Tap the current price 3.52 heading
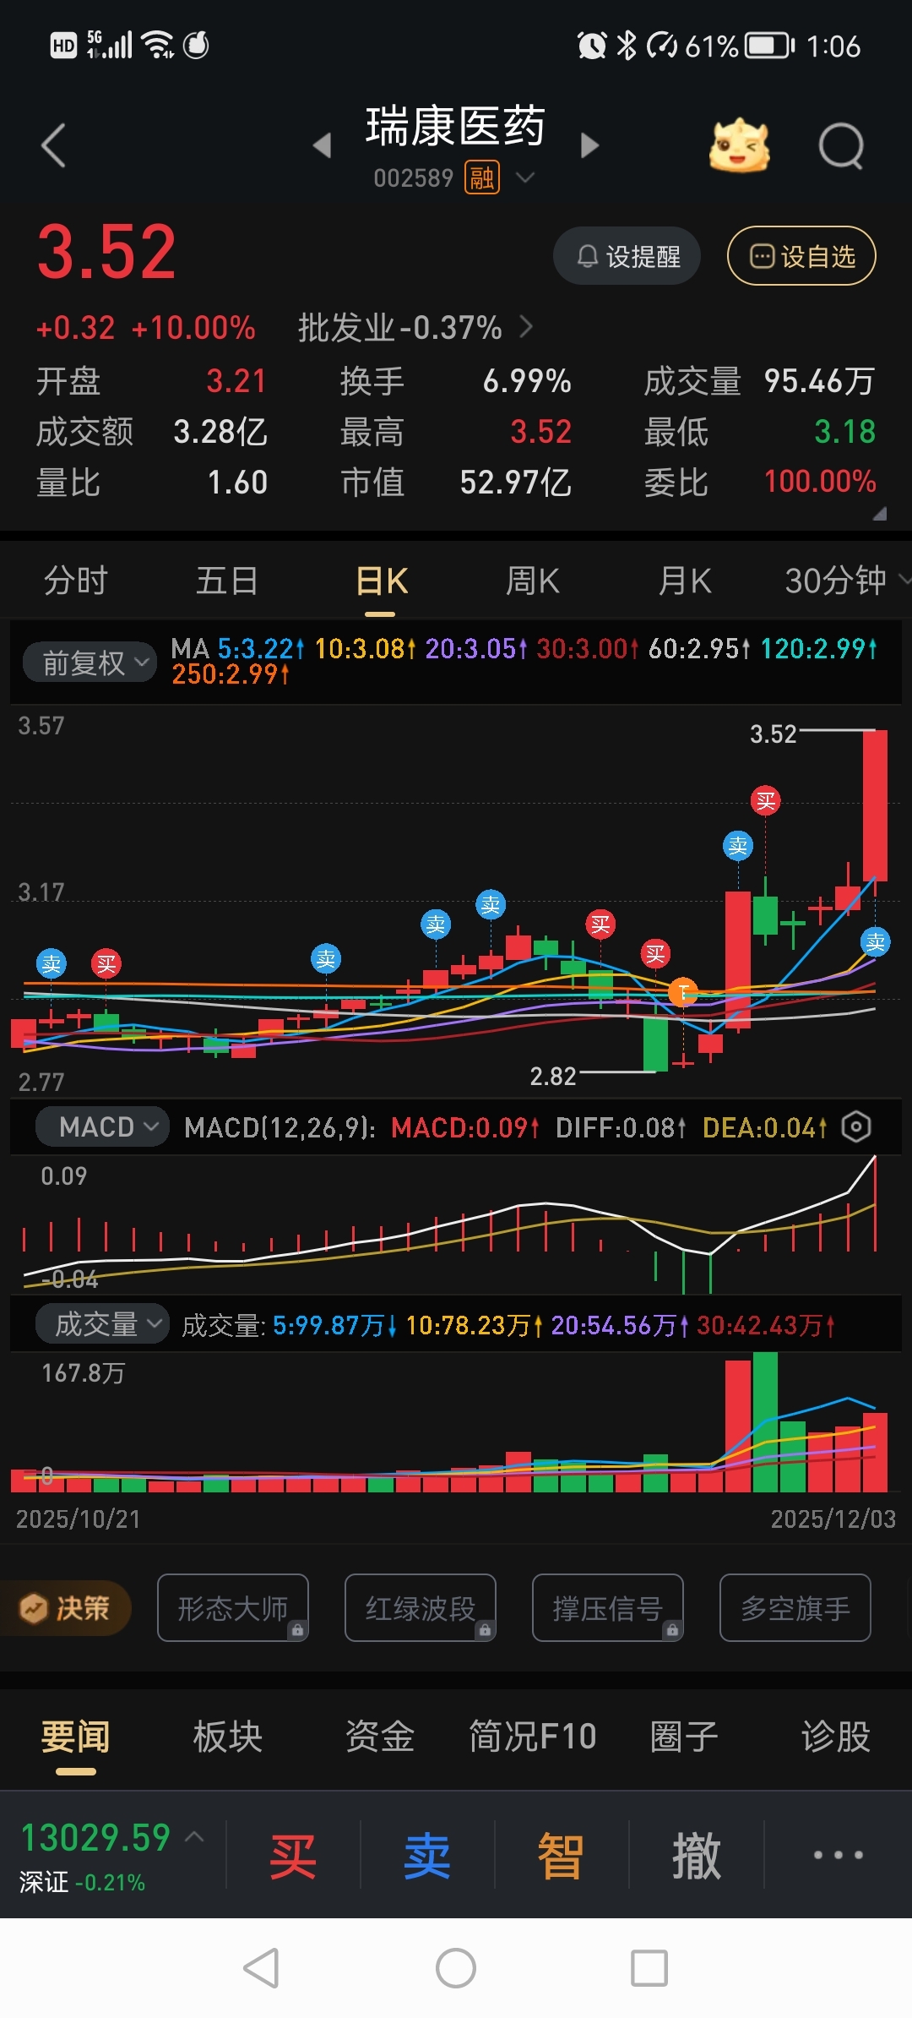 coord(106,252)
